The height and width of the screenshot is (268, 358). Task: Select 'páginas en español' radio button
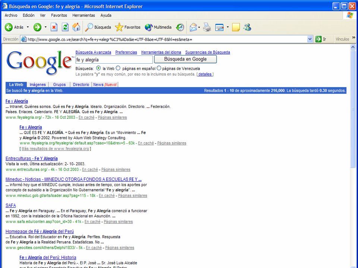118,68
